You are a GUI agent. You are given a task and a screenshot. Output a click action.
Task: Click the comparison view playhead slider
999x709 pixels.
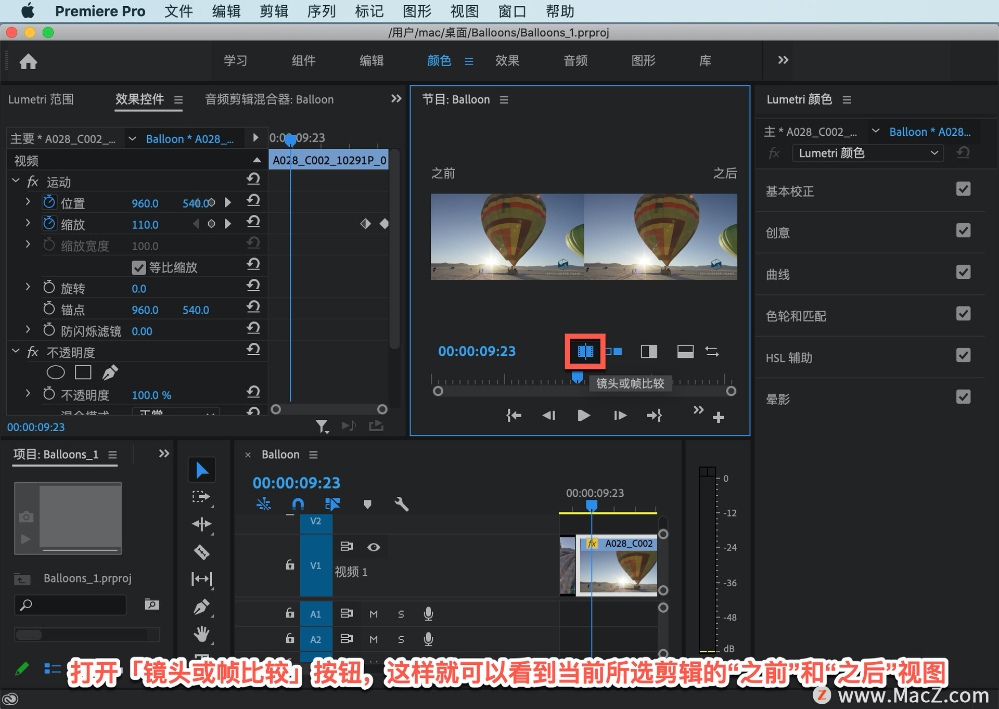pyautogui.click(x=577, y=377)
